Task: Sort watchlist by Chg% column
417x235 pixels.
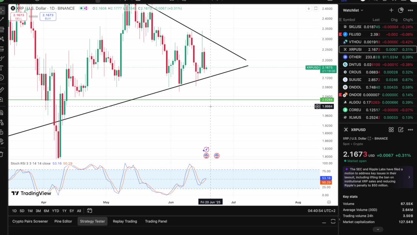Action: [x=408, y=20]
